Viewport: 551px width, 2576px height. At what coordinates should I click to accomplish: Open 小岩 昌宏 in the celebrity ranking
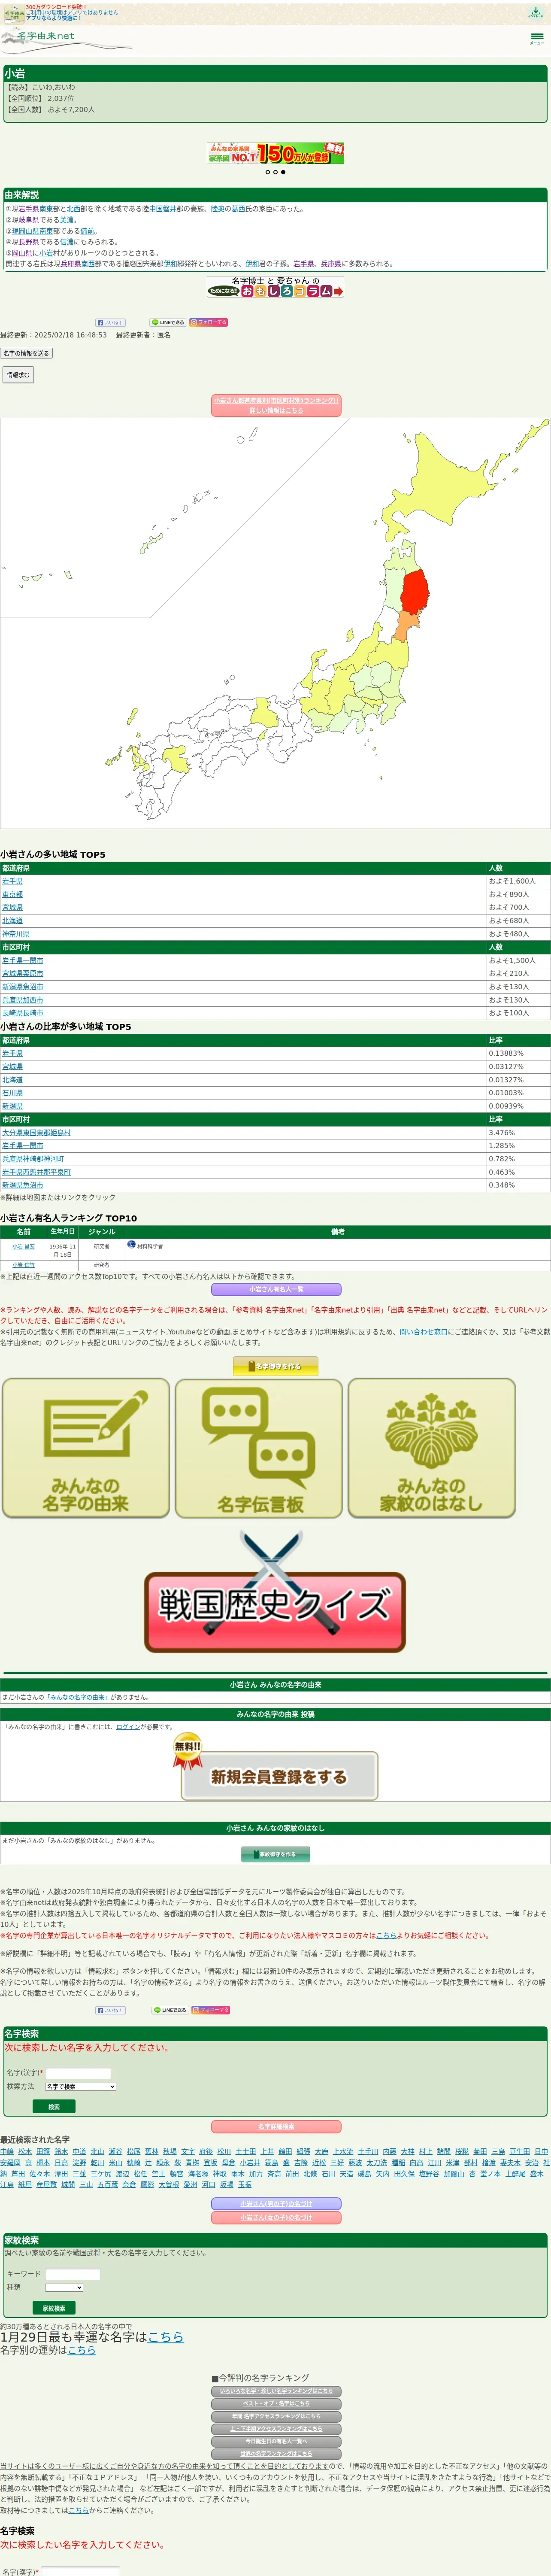pos(23,1247)
